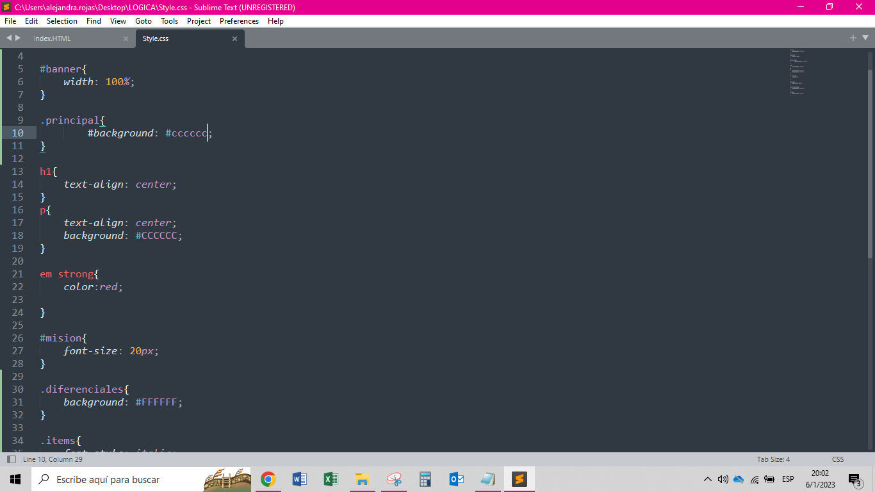Open the Tab Size: 4 setting

tap(773, 459)
